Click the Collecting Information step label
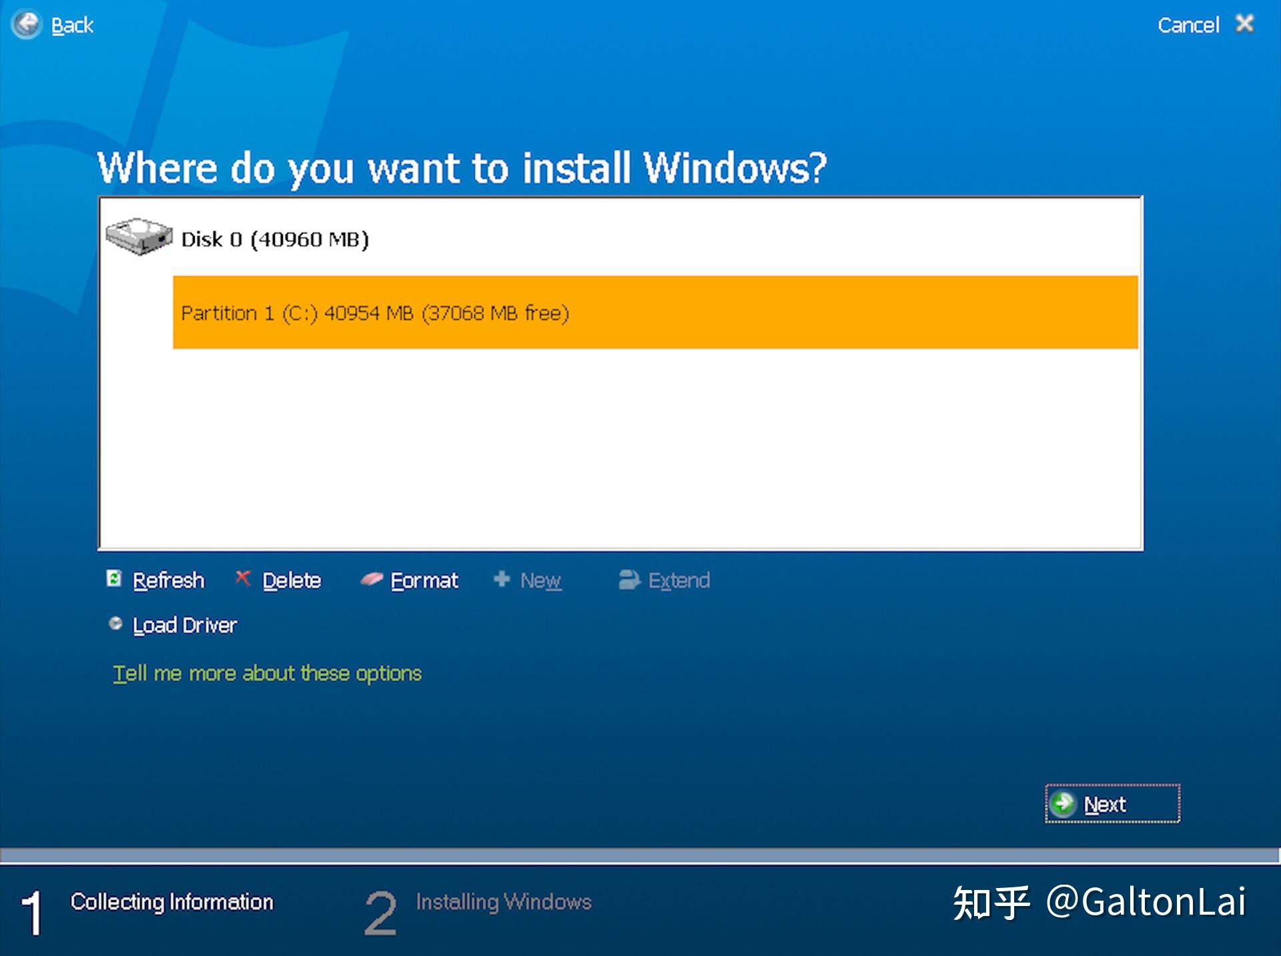Image resolution: width=1281 pixels, height=956 pixels. click(172, 902)
